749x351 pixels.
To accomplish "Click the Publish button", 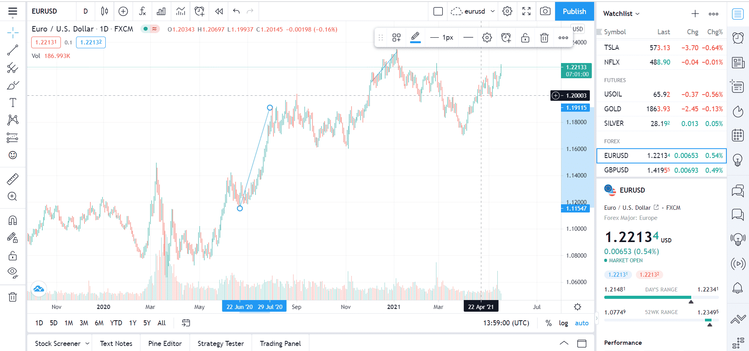I will (x=574, y=11).
